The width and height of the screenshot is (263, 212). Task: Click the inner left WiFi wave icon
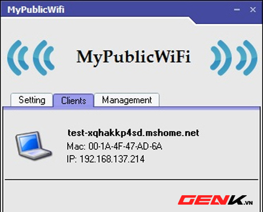[44, 58]
